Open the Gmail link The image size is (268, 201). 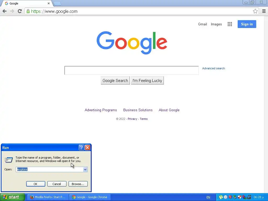203,24
